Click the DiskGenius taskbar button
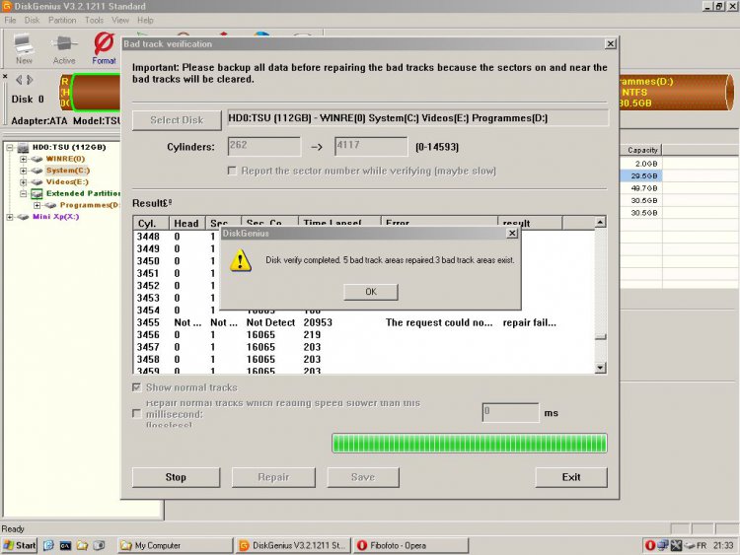The height and width of the screenshot is (555, 740). (293, 545)
